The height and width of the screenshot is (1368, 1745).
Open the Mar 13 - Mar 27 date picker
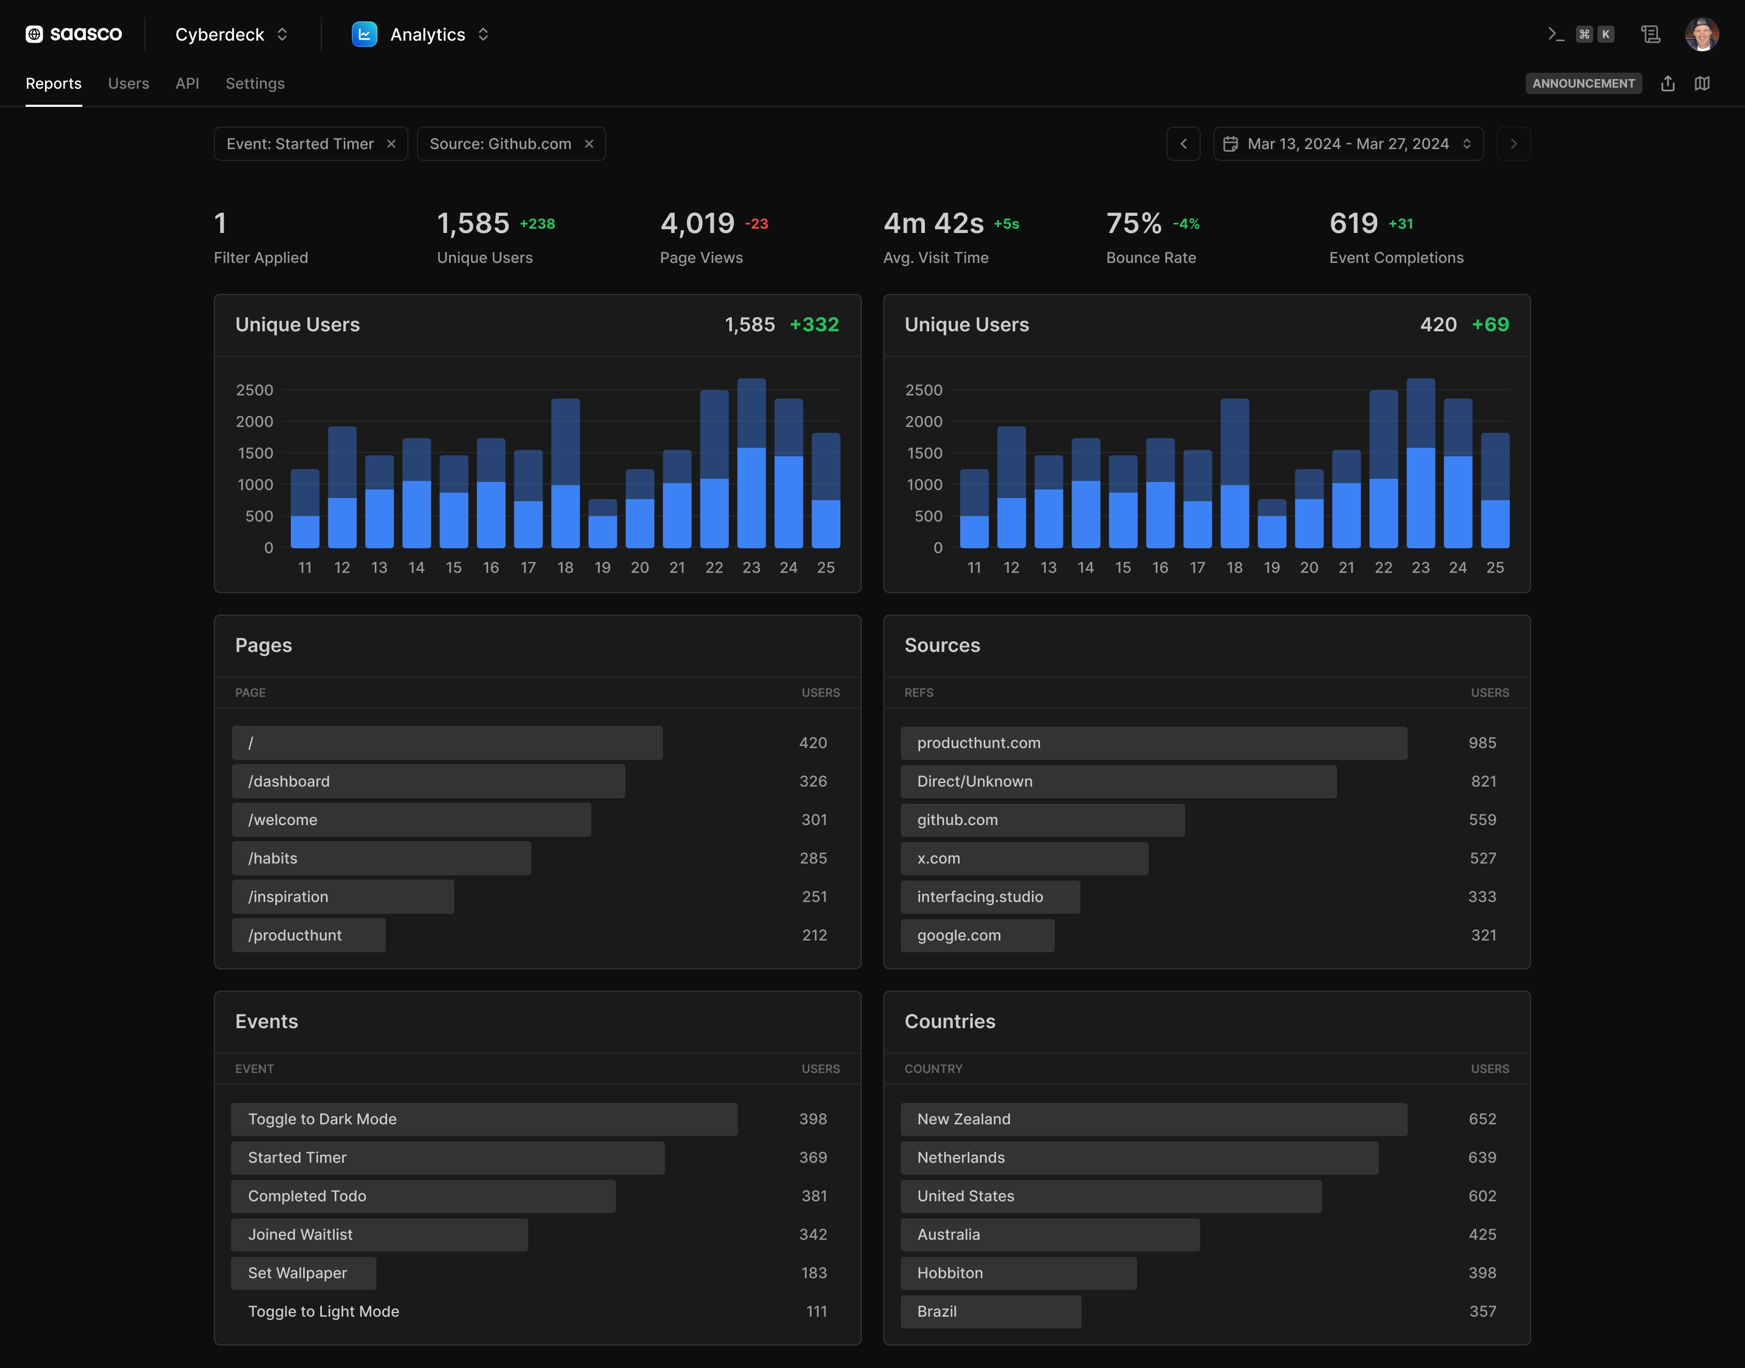[1348, 144]
